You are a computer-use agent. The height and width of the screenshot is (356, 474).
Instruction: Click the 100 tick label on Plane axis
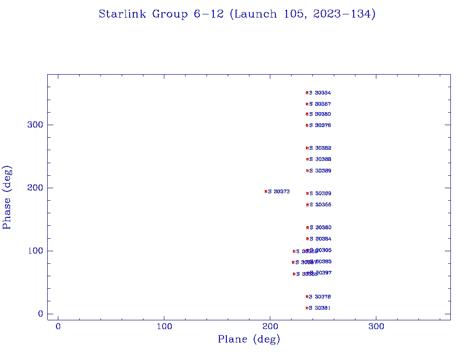click(164, 327)
